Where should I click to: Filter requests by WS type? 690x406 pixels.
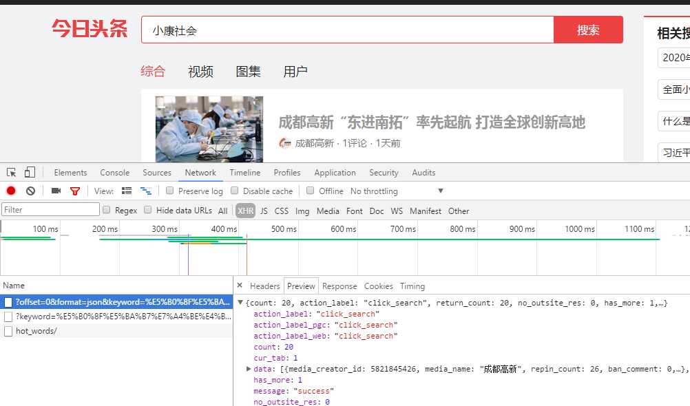(x=397, y=211)
